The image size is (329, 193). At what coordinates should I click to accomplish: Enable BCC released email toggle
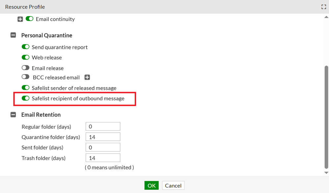[x=25, y=77]
